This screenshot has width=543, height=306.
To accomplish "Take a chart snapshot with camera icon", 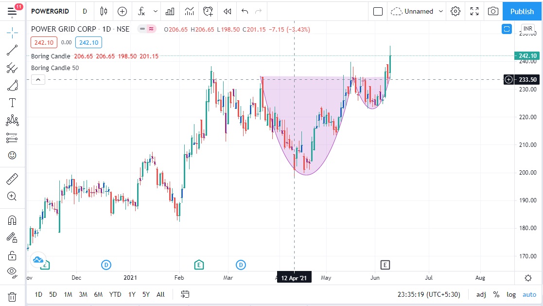I will (493, 11).
